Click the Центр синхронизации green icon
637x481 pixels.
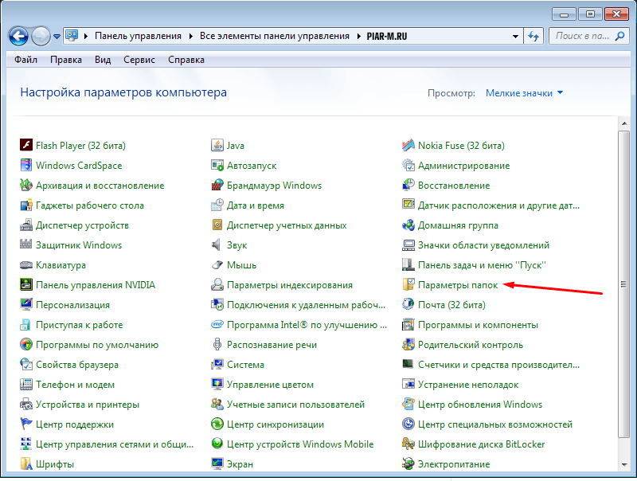tap(217, 424)
